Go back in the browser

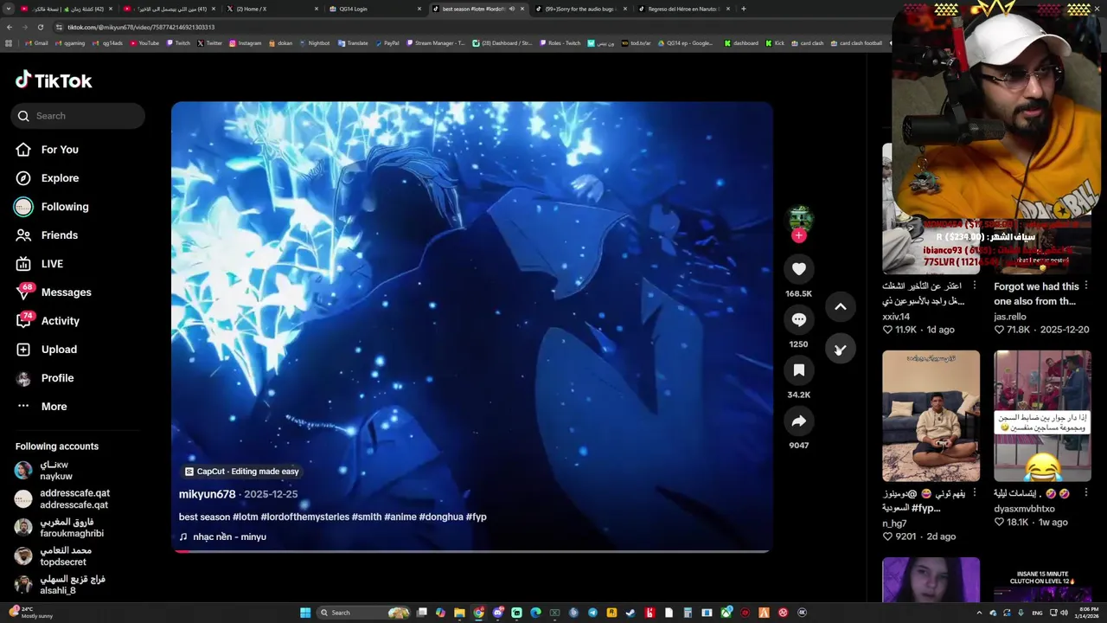pyautogui.click(x=10, y=27)
